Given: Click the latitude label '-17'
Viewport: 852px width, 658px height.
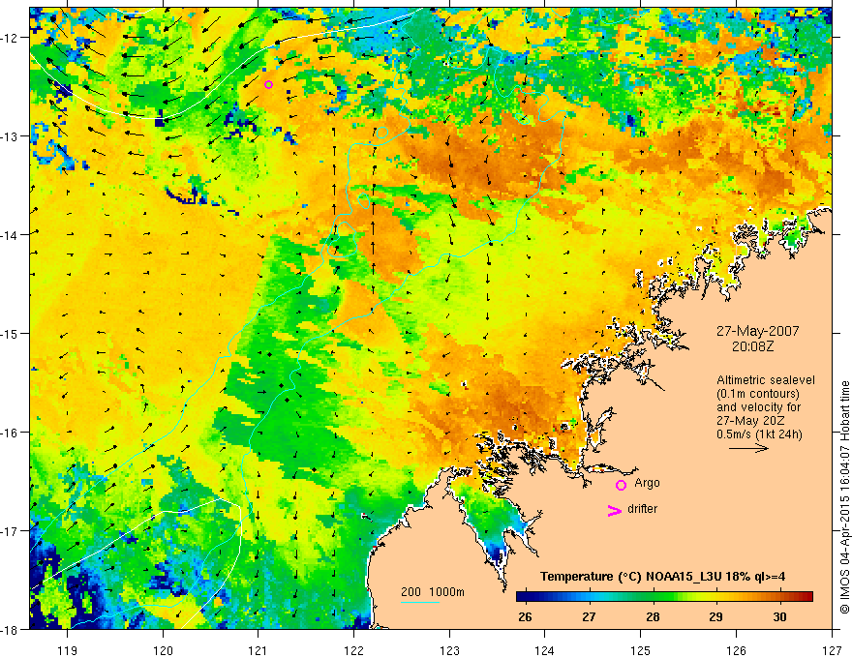Looking at the screenshot, I should pyautogui.click(x=11, y=530).
